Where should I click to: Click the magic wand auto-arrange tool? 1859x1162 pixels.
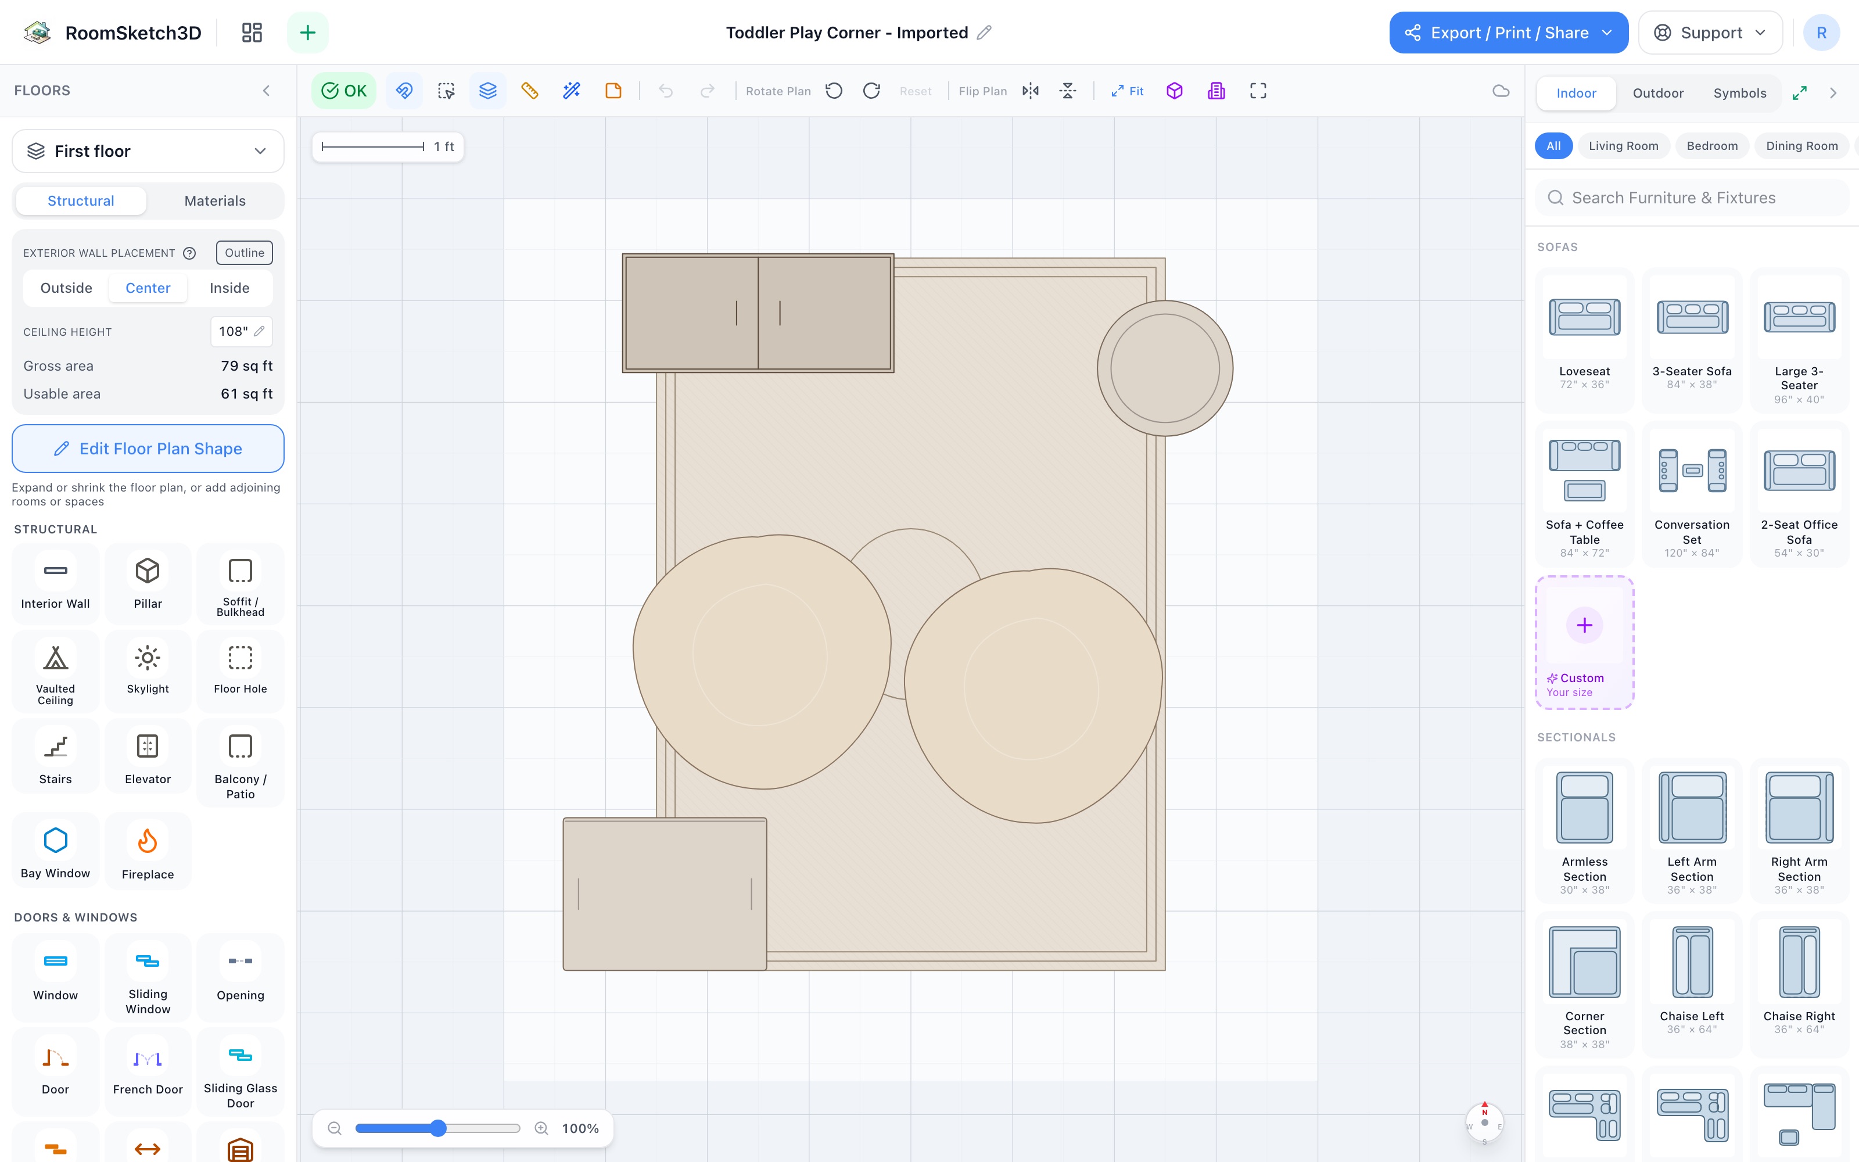click(570, 91)
